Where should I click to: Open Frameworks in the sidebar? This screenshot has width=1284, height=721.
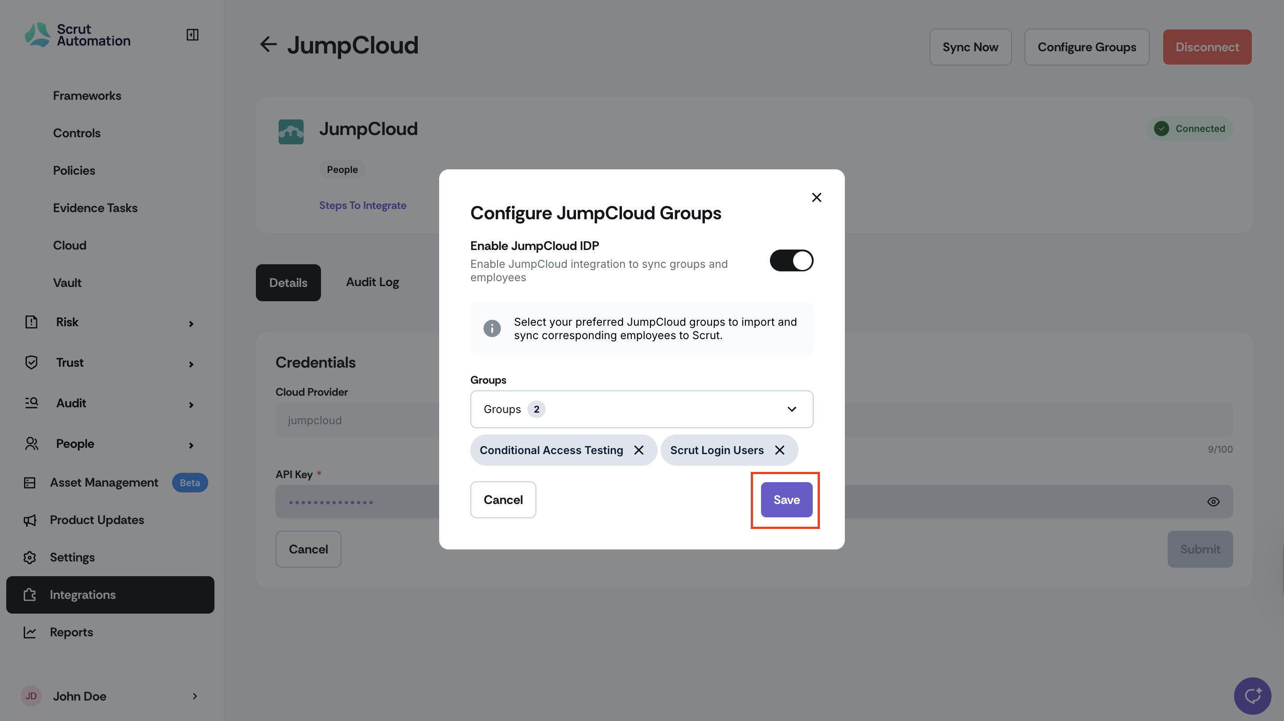click(x=87, y=96)
